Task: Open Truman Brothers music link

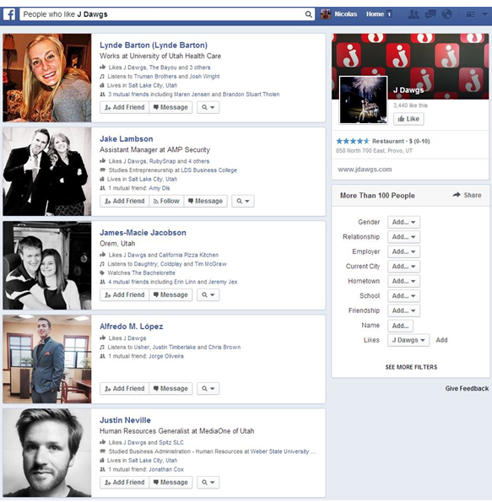Action: pos(155,77)
